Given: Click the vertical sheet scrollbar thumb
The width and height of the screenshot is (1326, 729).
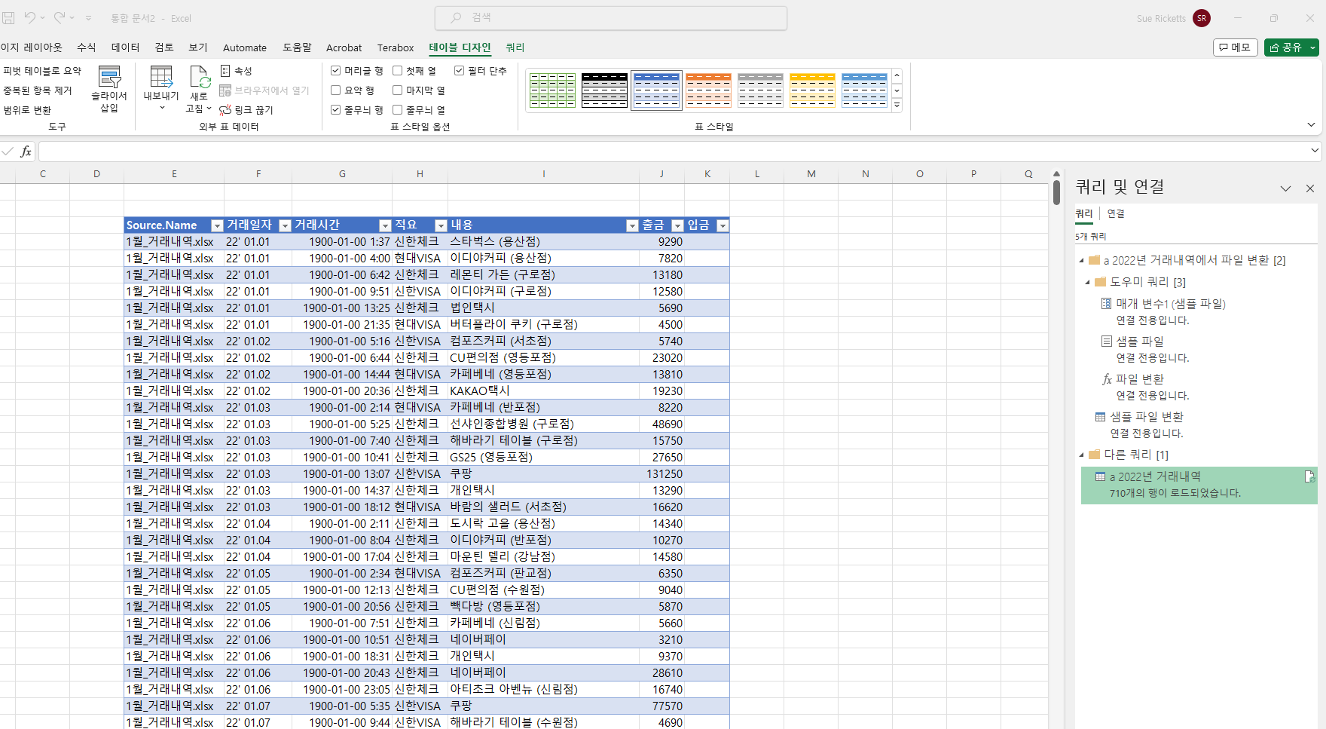Looking at the screenshot, I should pos(1056,191).
